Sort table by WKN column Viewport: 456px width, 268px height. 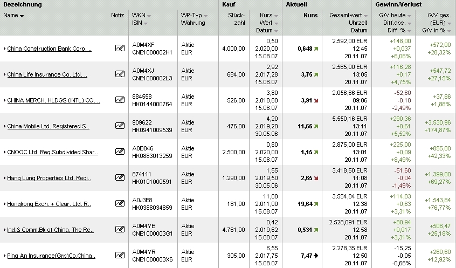click(148, 16)
